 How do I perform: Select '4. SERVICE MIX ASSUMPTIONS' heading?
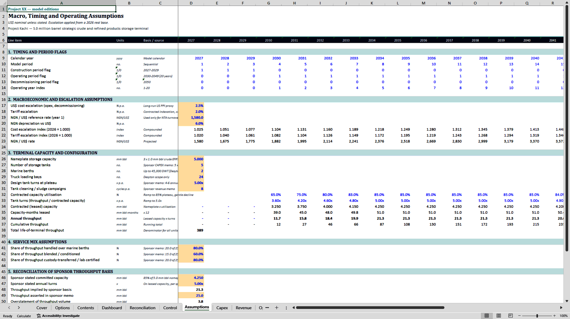[37, 242]
